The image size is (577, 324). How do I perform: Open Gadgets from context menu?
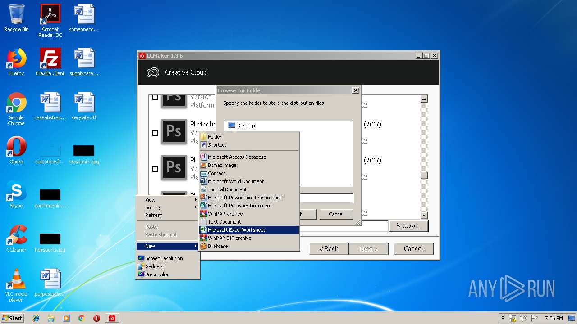168,266
